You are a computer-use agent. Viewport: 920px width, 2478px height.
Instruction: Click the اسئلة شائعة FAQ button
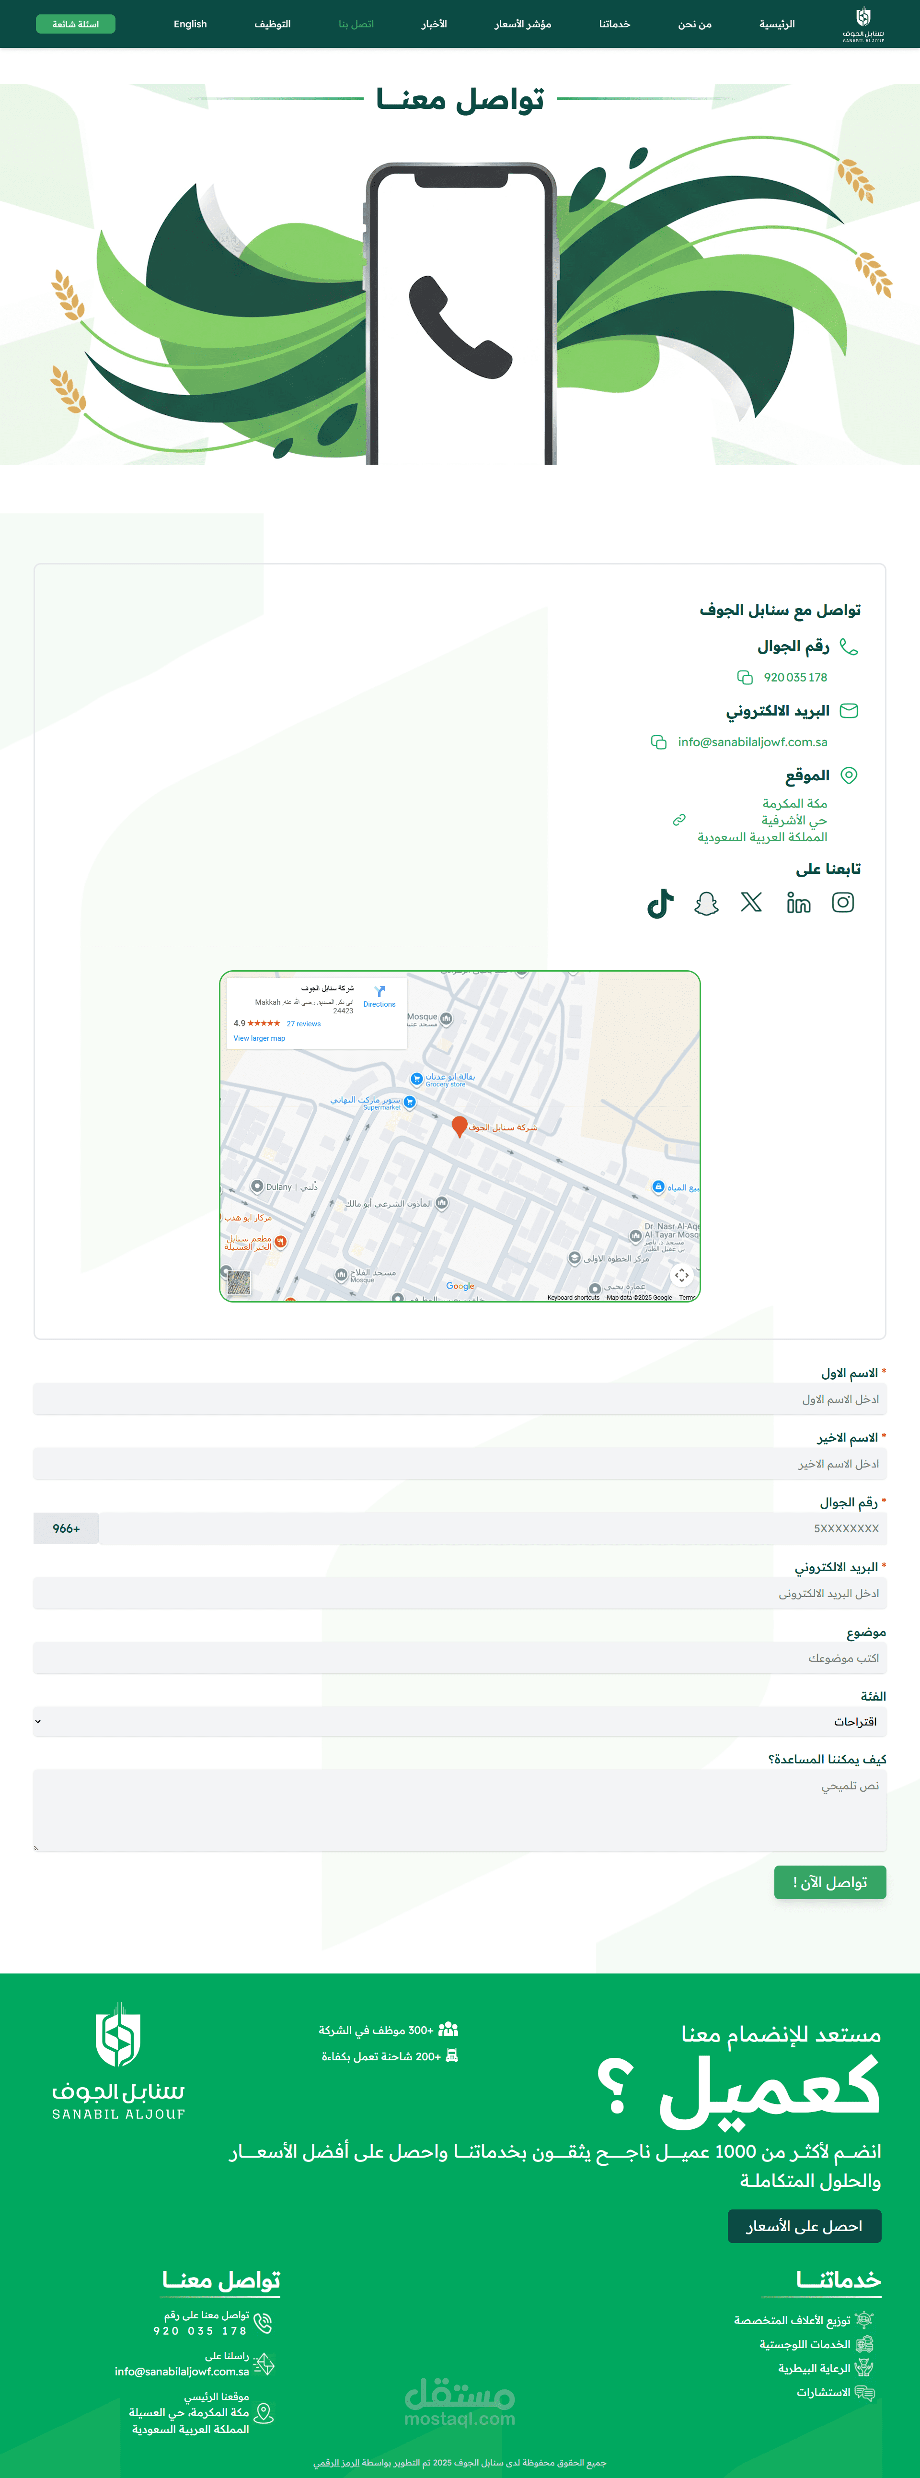[x=75, y=24]
